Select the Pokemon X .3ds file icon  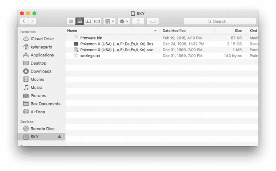point(76,44)
